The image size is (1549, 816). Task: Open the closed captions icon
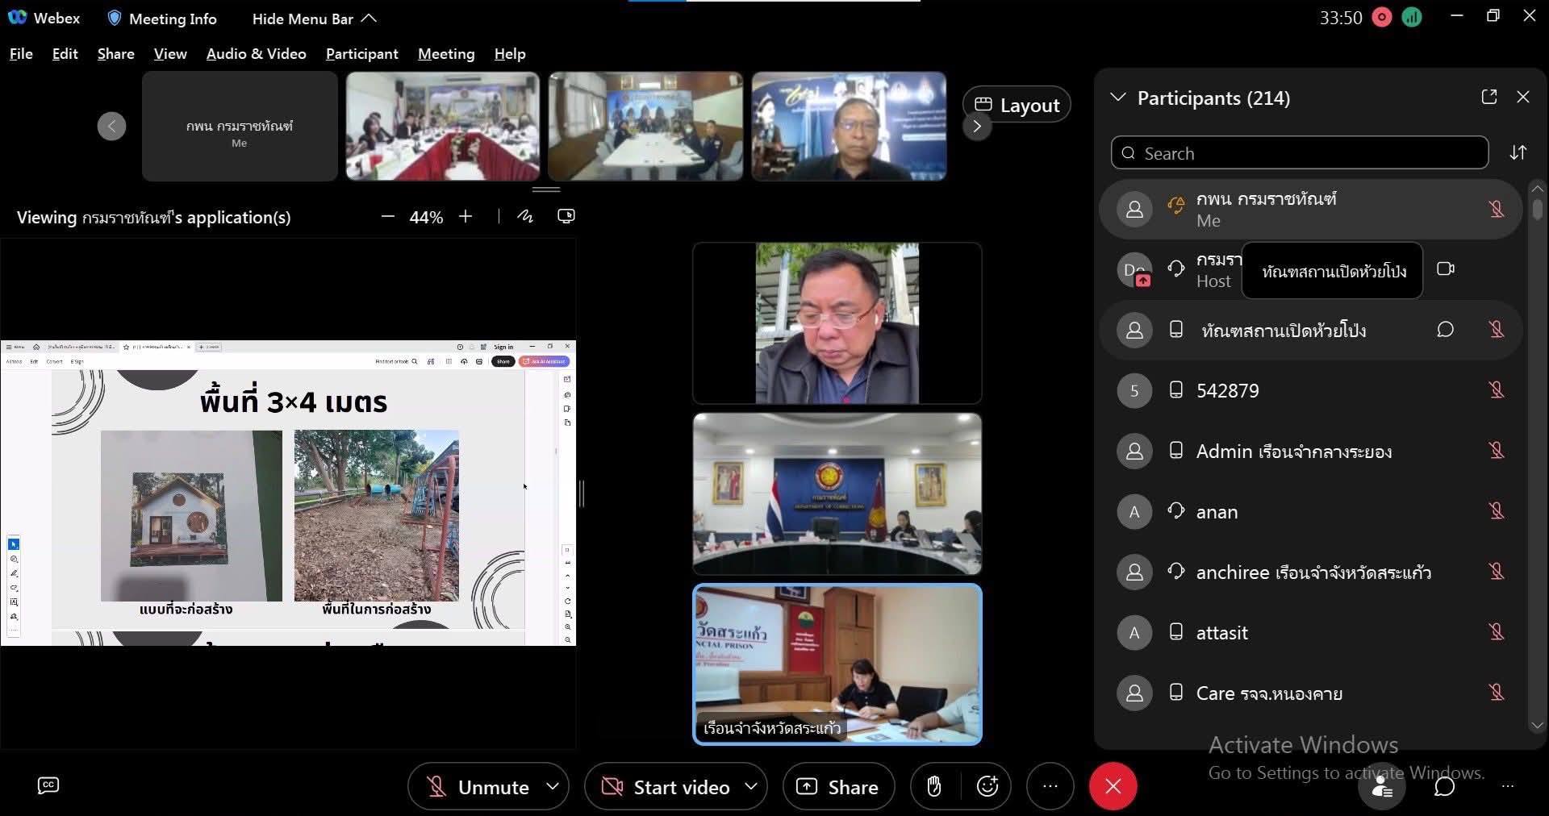tap(48, 785)
